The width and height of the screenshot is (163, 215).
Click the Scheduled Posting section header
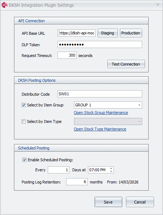[81, 148]
